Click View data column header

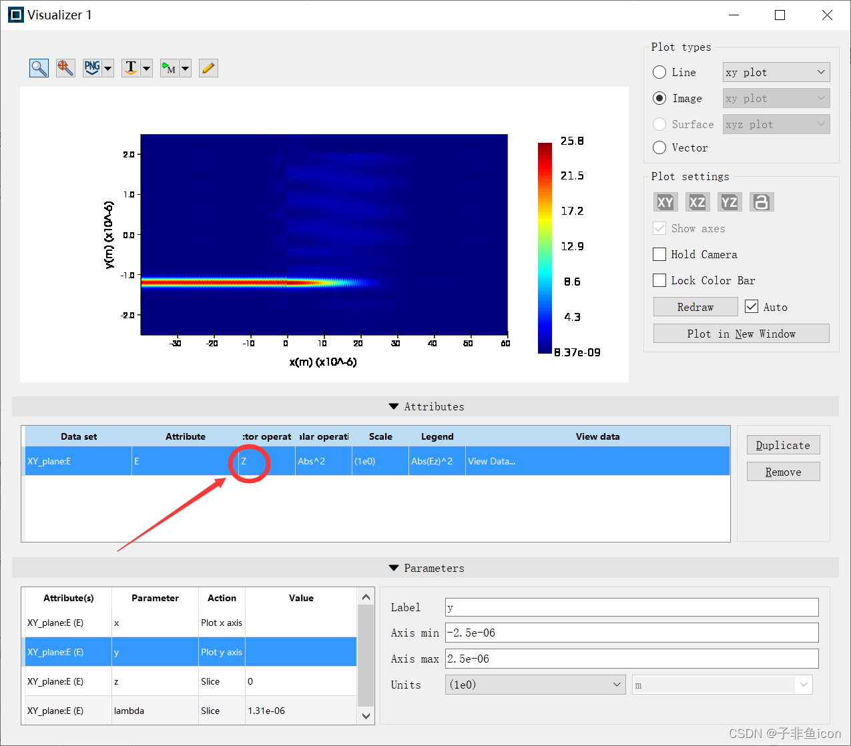(x=597, y=436)
